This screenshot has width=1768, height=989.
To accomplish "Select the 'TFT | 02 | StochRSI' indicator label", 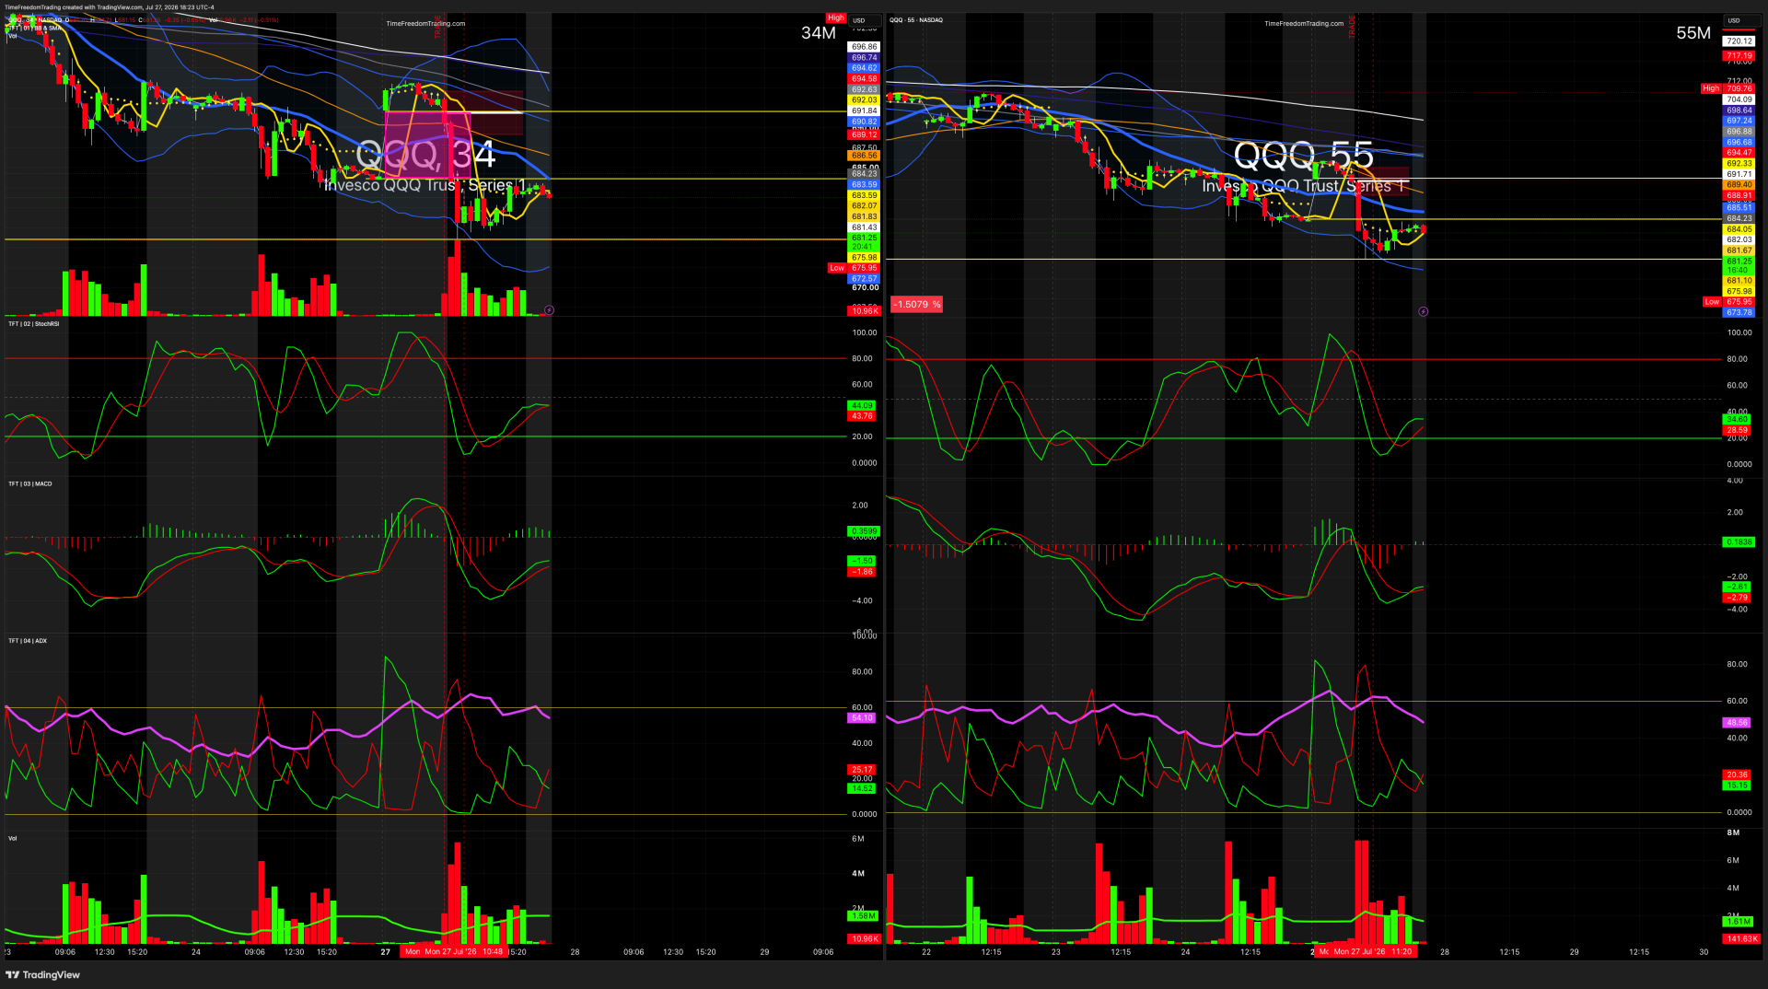I will tap(34, 324).
